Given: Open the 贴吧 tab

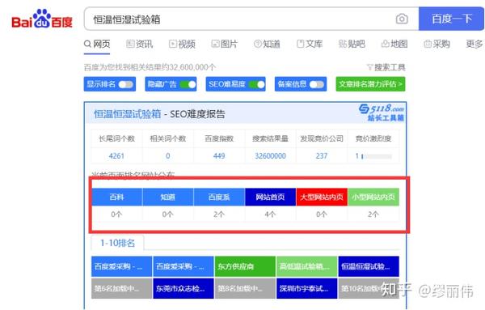Looking at the screenshot, I should [352, 44].
